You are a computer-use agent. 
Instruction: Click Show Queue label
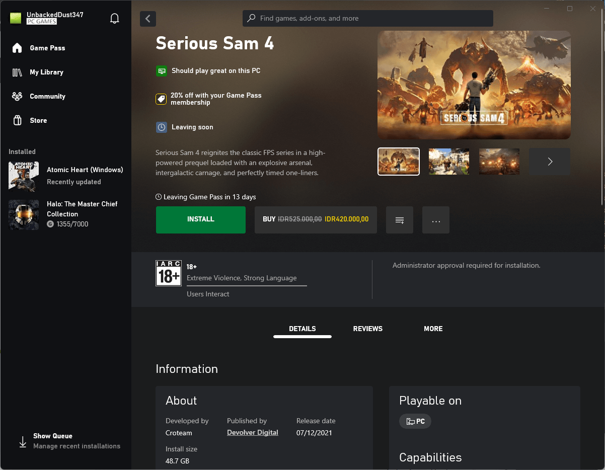point(53,436)
